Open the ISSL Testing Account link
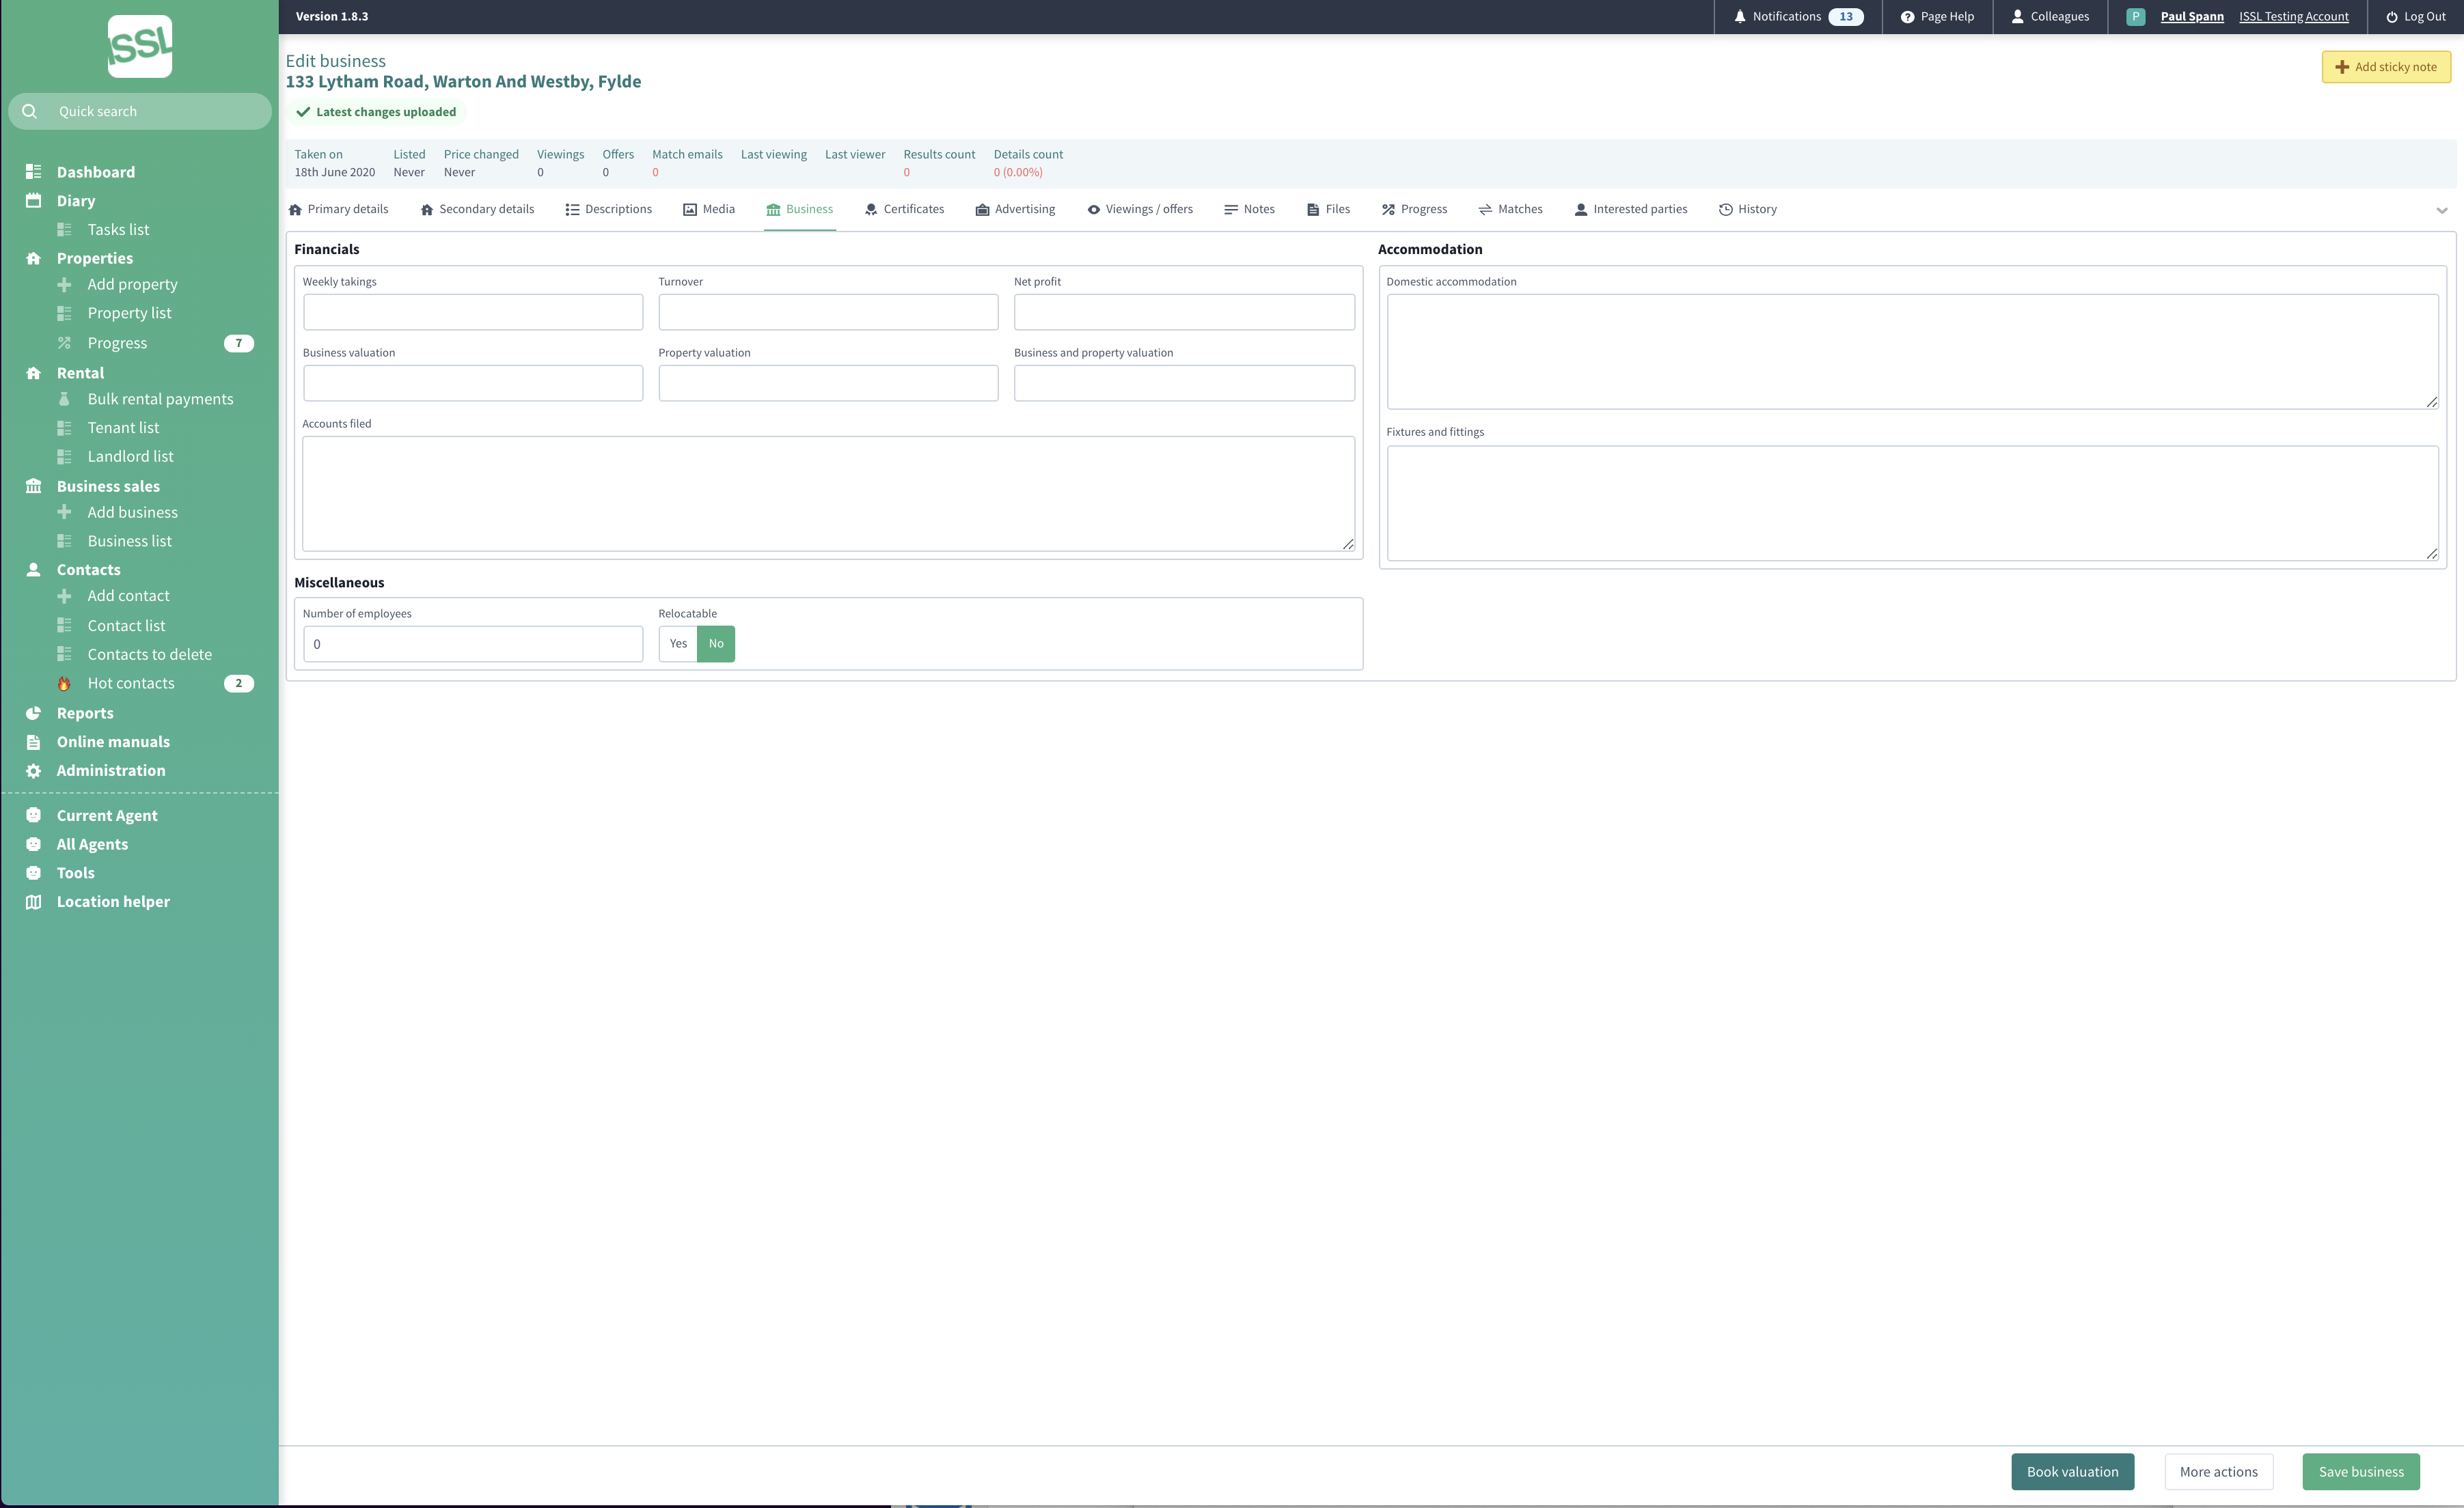This screenshot has height=1508, width=2464. point(2293,17)
